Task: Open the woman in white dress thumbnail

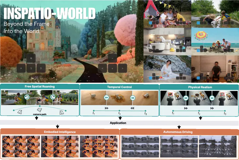Action: [167, 69]
